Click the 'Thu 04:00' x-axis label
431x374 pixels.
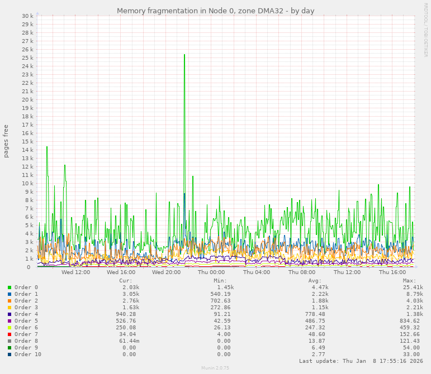pos(257,272)
